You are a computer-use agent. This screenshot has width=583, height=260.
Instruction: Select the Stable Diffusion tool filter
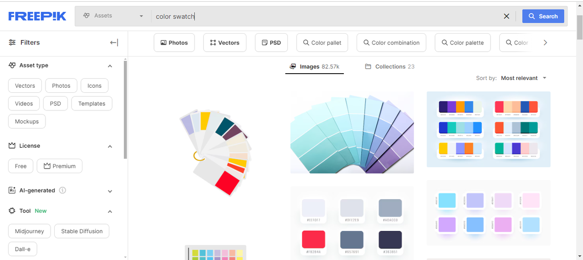(82, 231)
